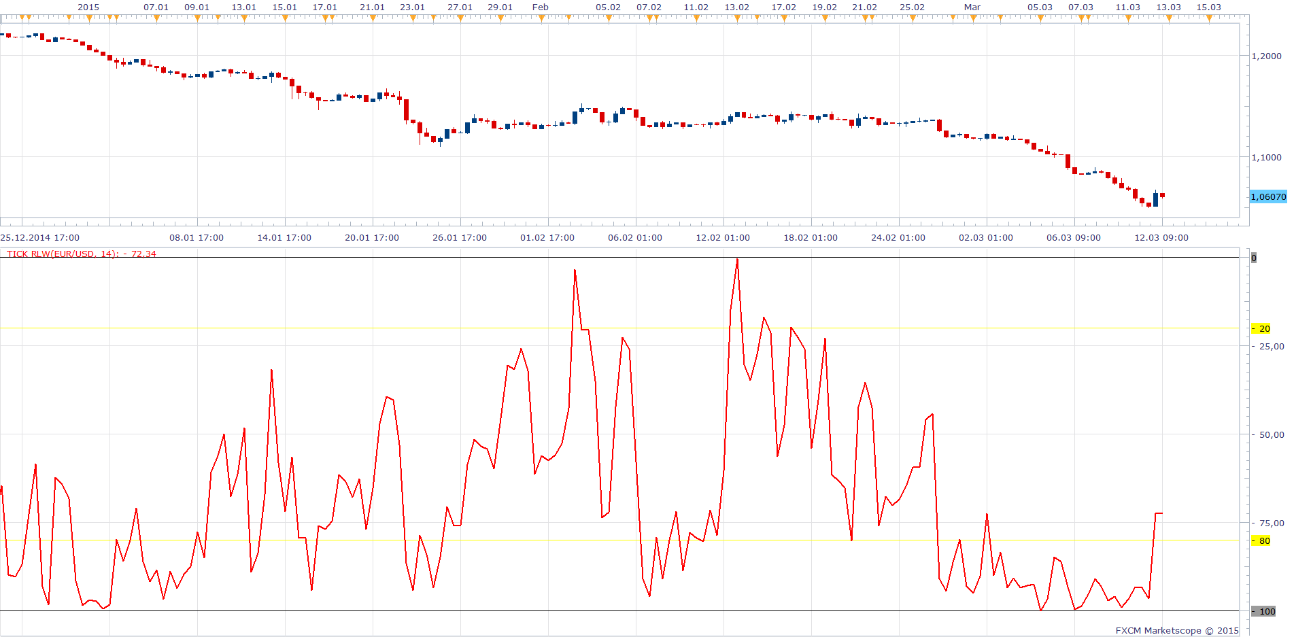Click the current price label 1,06070
This screenshot has height=637, width=1294.
pyautogui.click(x=1268, y=196)
